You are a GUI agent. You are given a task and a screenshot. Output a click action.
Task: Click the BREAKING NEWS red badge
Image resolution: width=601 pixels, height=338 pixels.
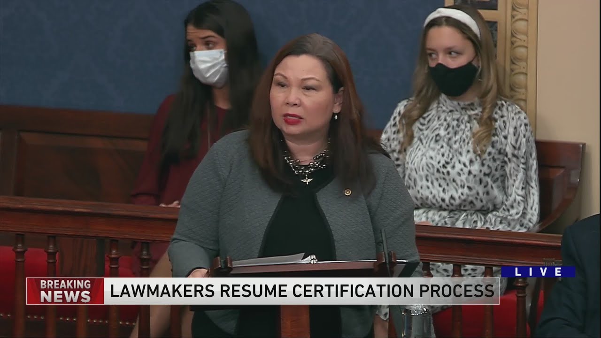65,291
